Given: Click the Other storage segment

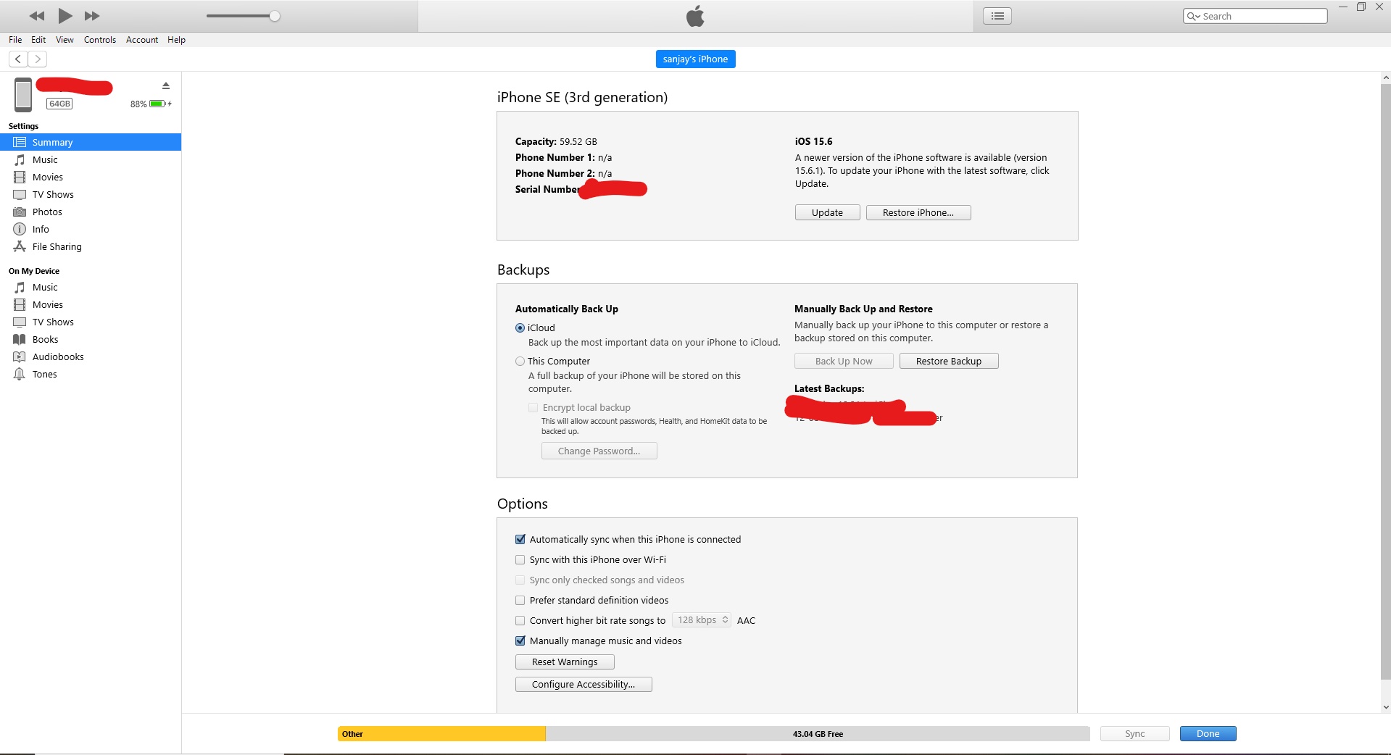Looking at the screenshot, I should tap(441, 734).
